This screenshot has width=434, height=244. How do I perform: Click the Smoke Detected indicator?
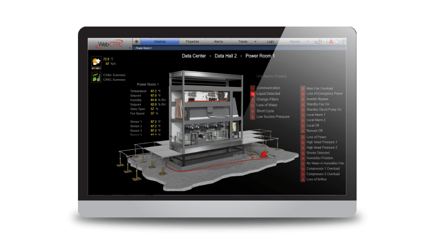303,152
